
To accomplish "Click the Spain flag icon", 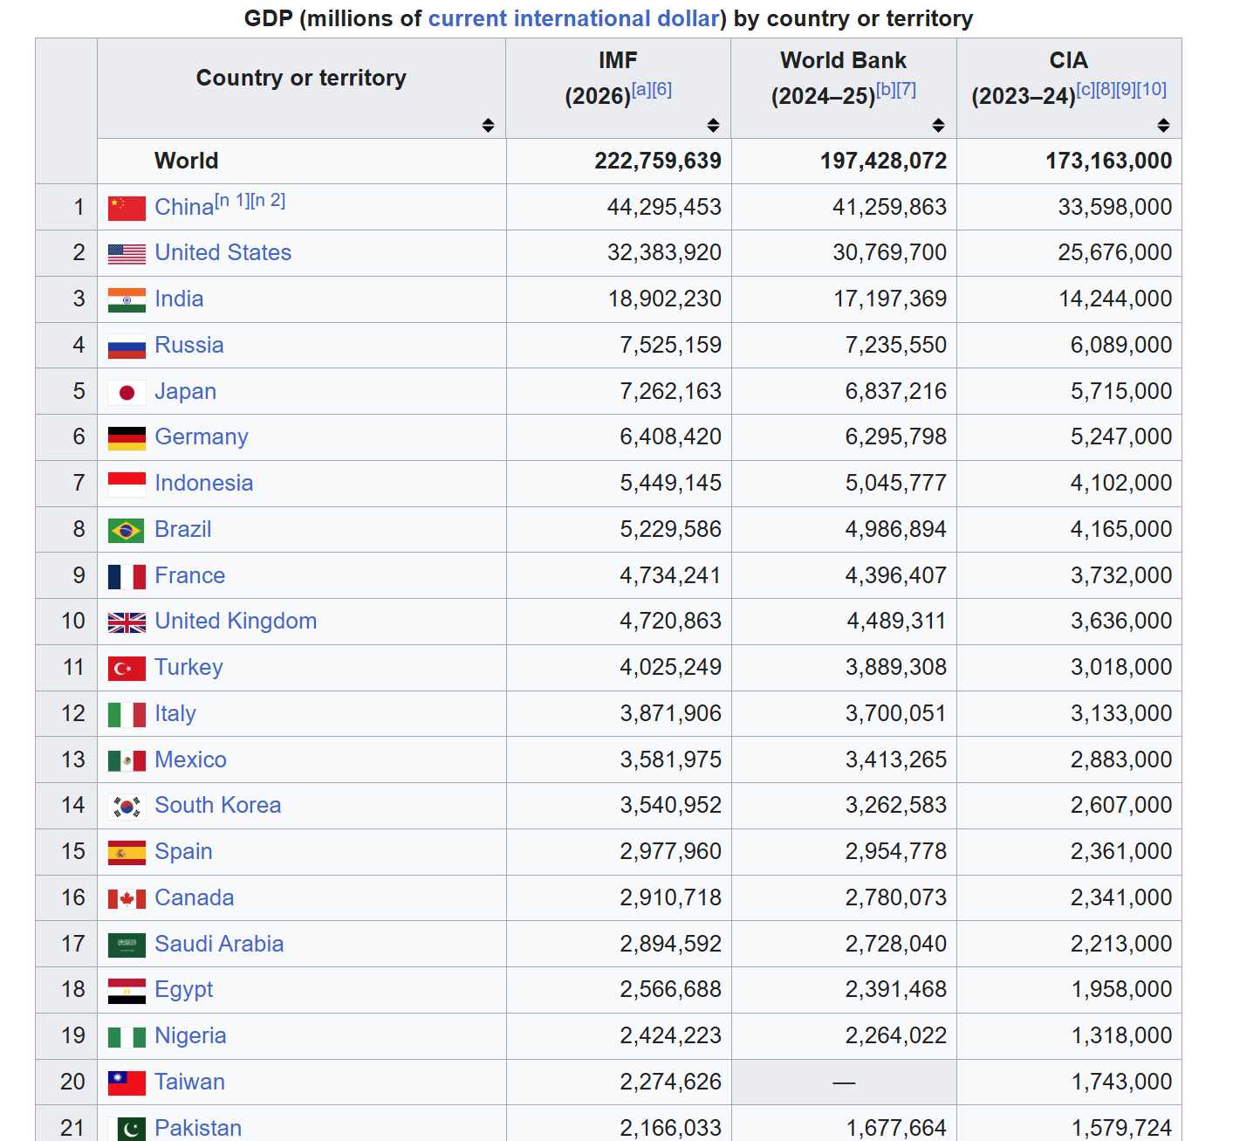I will (x=127, y=853).
